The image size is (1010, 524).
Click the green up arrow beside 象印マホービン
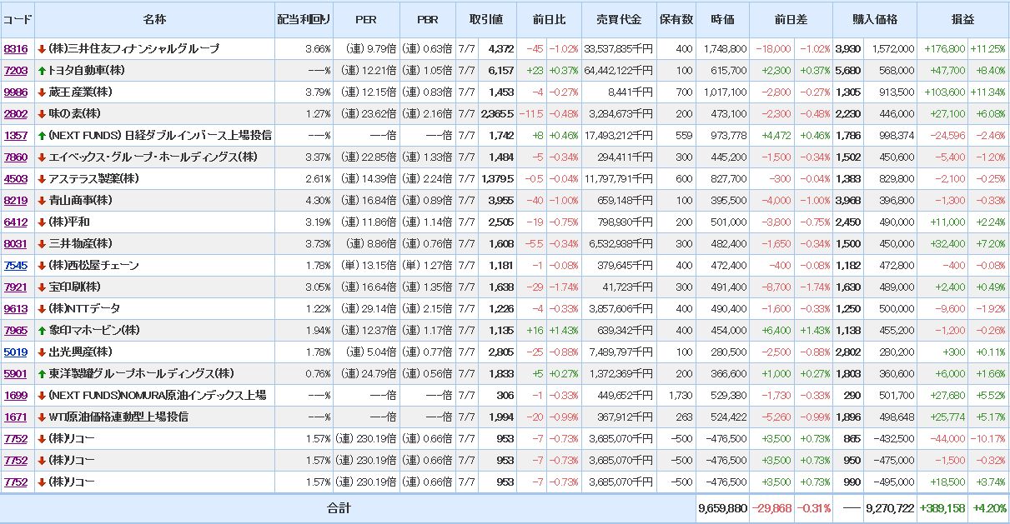42,331
